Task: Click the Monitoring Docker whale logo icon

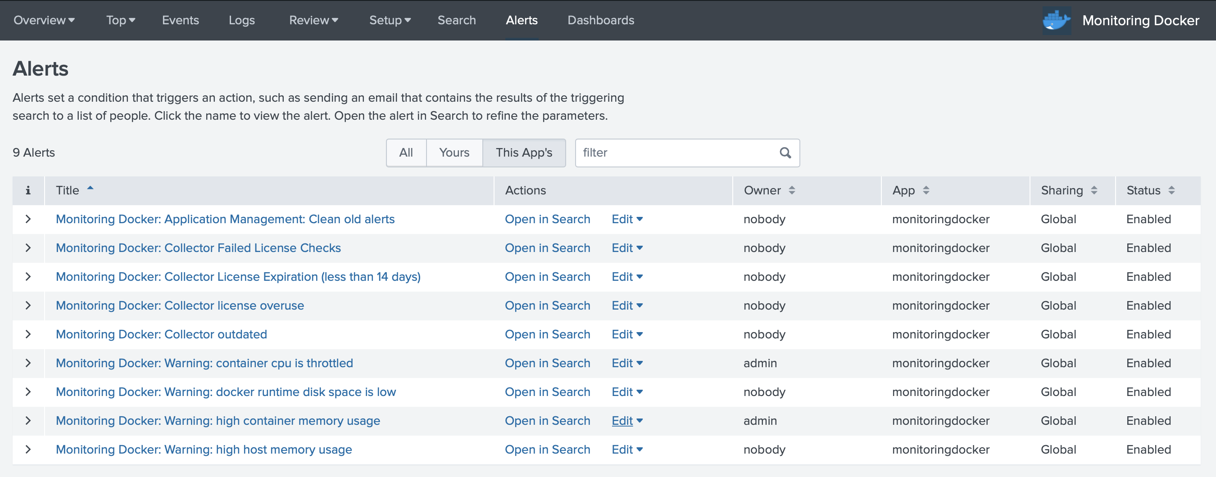Action: (x=1056, y=20)
